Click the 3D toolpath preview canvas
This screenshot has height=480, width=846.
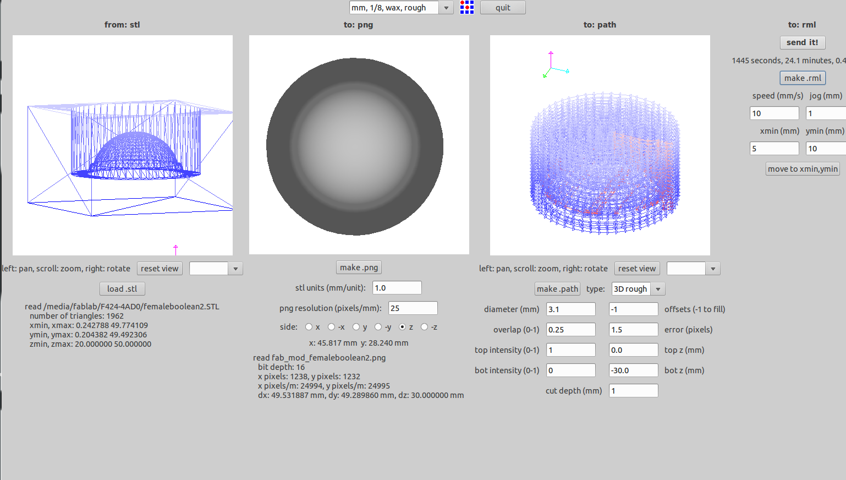[600, 145]
